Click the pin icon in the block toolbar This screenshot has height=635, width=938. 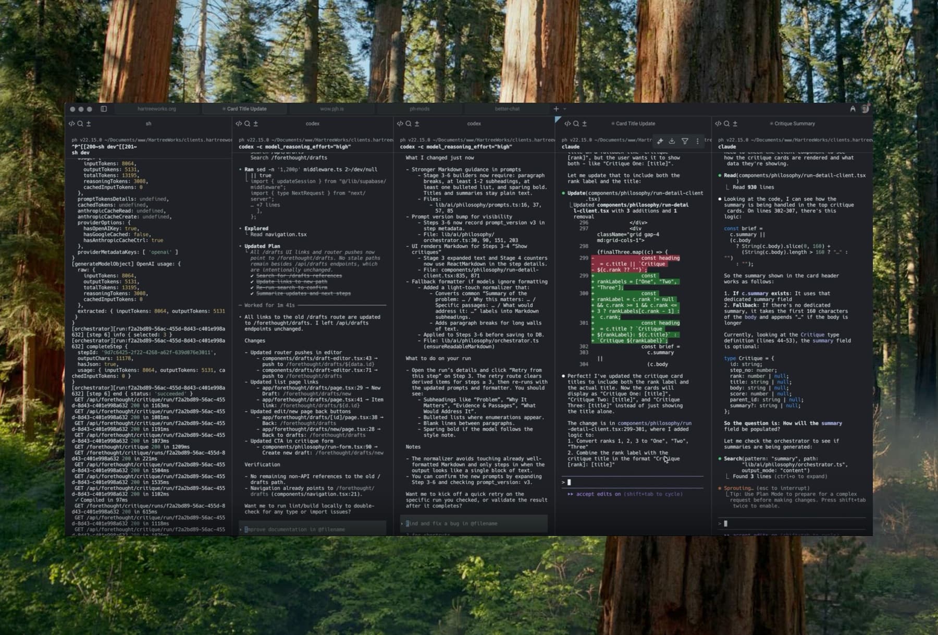click(x=660, y=141)
